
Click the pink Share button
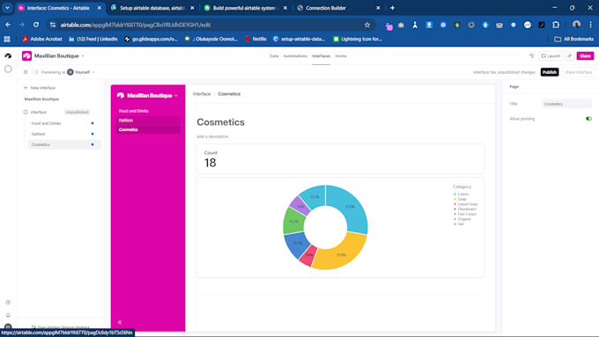[x=585, y=56]
